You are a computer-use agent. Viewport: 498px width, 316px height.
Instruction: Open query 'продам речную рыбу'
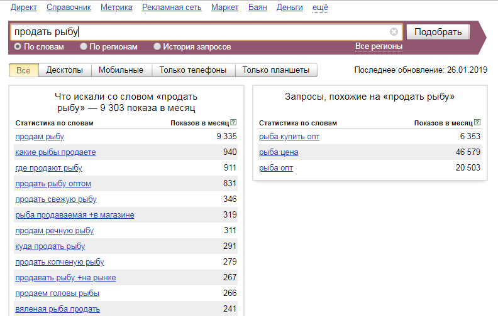click(55, 231)
